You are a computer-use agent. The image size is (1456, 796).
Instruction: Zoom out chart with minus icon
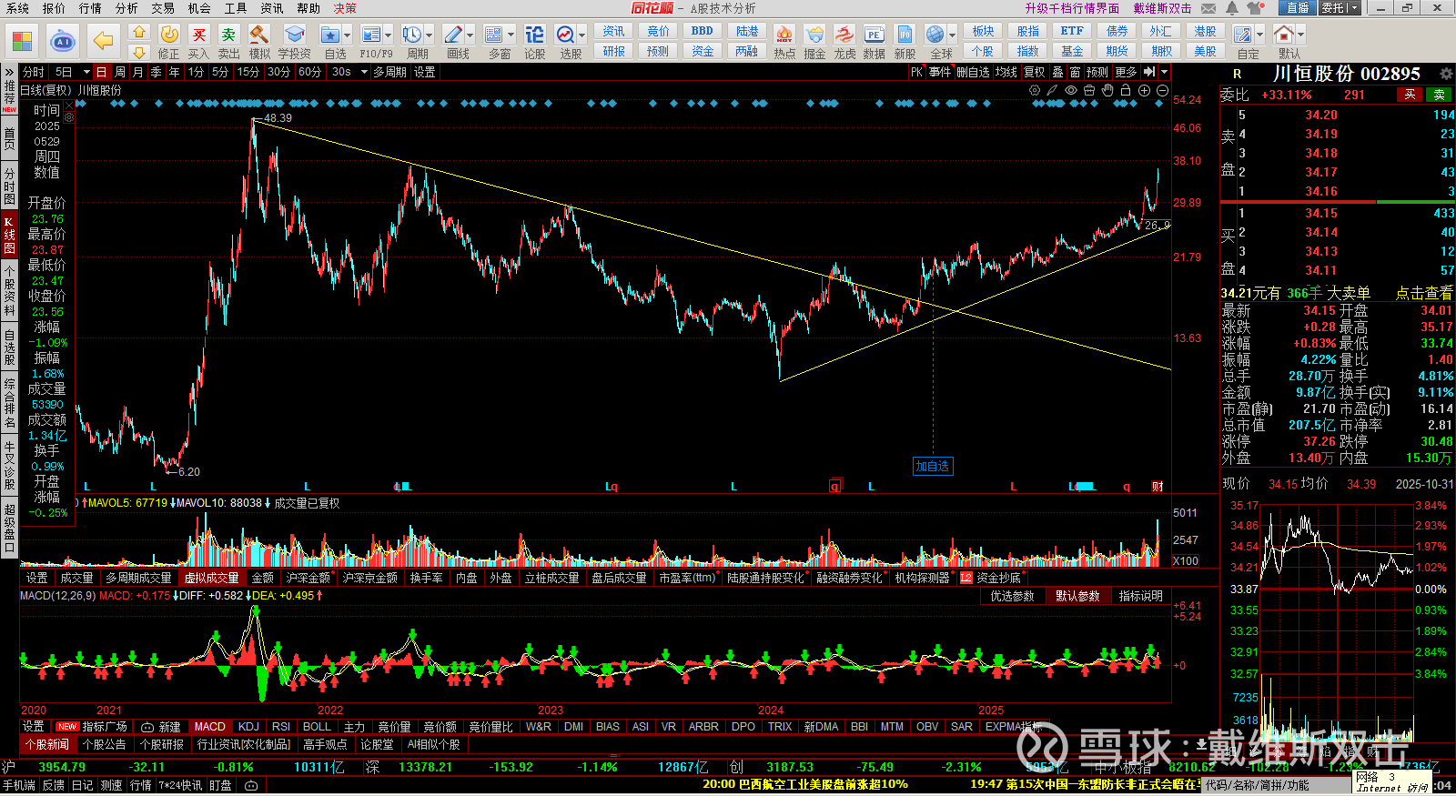(x=1162, y=90)
